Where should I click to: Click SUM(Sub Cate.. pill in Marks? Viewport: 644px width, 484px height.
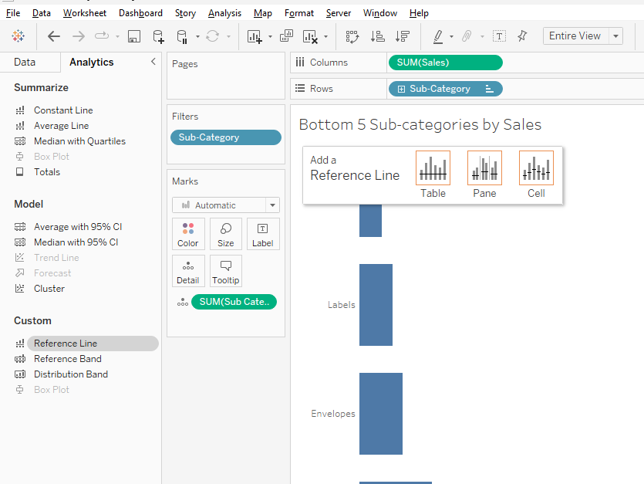pos(234,302)
